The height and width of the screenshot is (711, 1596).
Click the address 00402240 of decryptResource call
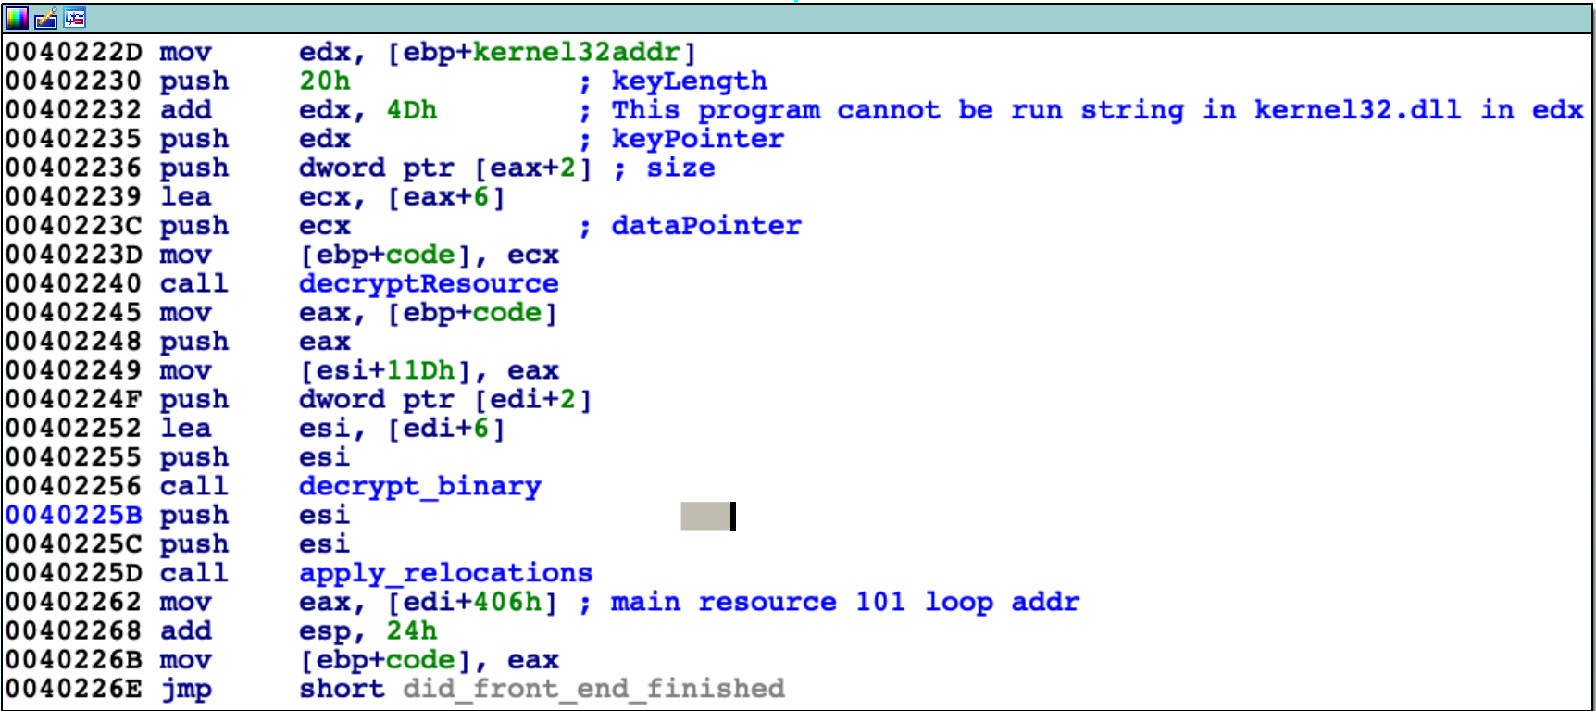73,283
